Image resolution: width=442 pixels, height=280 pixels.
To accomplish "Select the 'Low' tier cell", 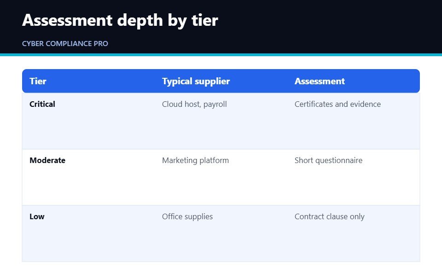I will [37, 216].
